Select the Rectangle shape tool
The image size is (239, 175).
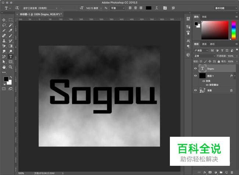pyautogui.click(x=11, y=62)
